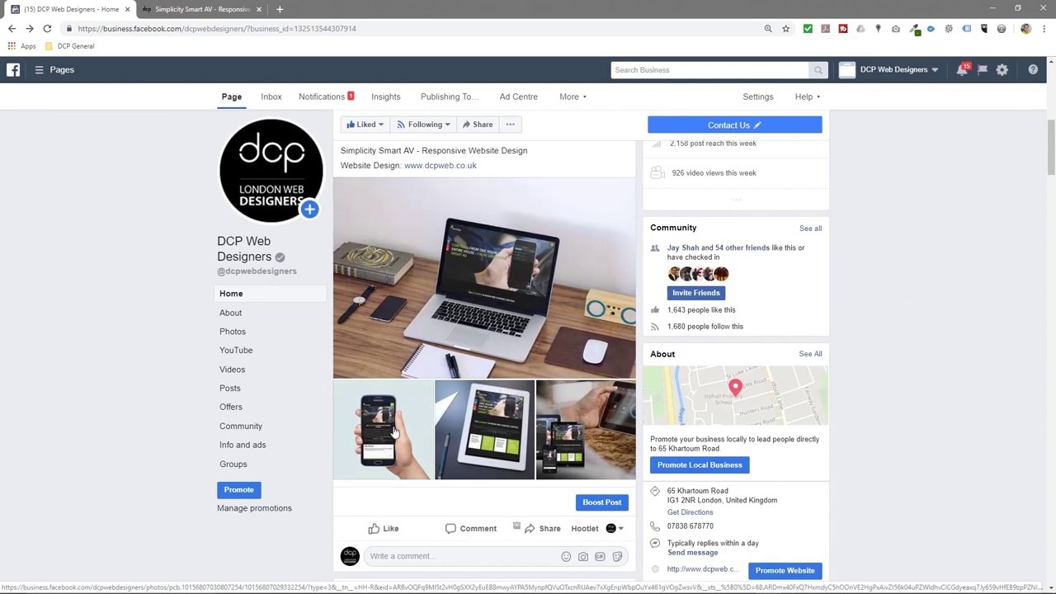Select Offers in the left sidebar
The image size is (1056, 594).
[231, 408]
